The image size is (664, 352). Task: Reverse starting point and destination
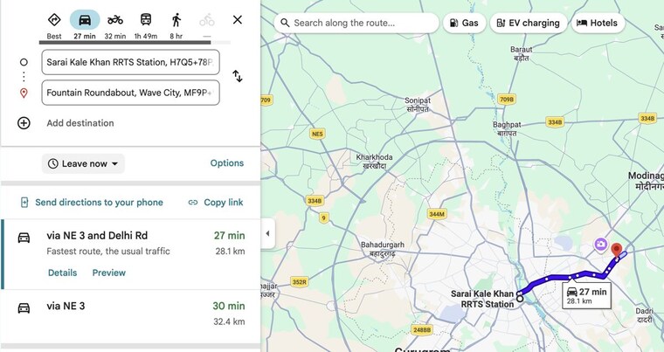(238, 77)
